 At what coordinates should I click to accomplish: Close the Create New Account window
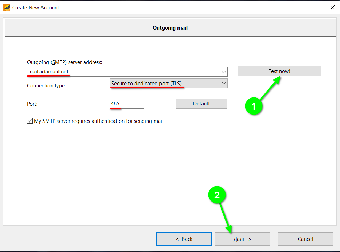click(332, 7)
